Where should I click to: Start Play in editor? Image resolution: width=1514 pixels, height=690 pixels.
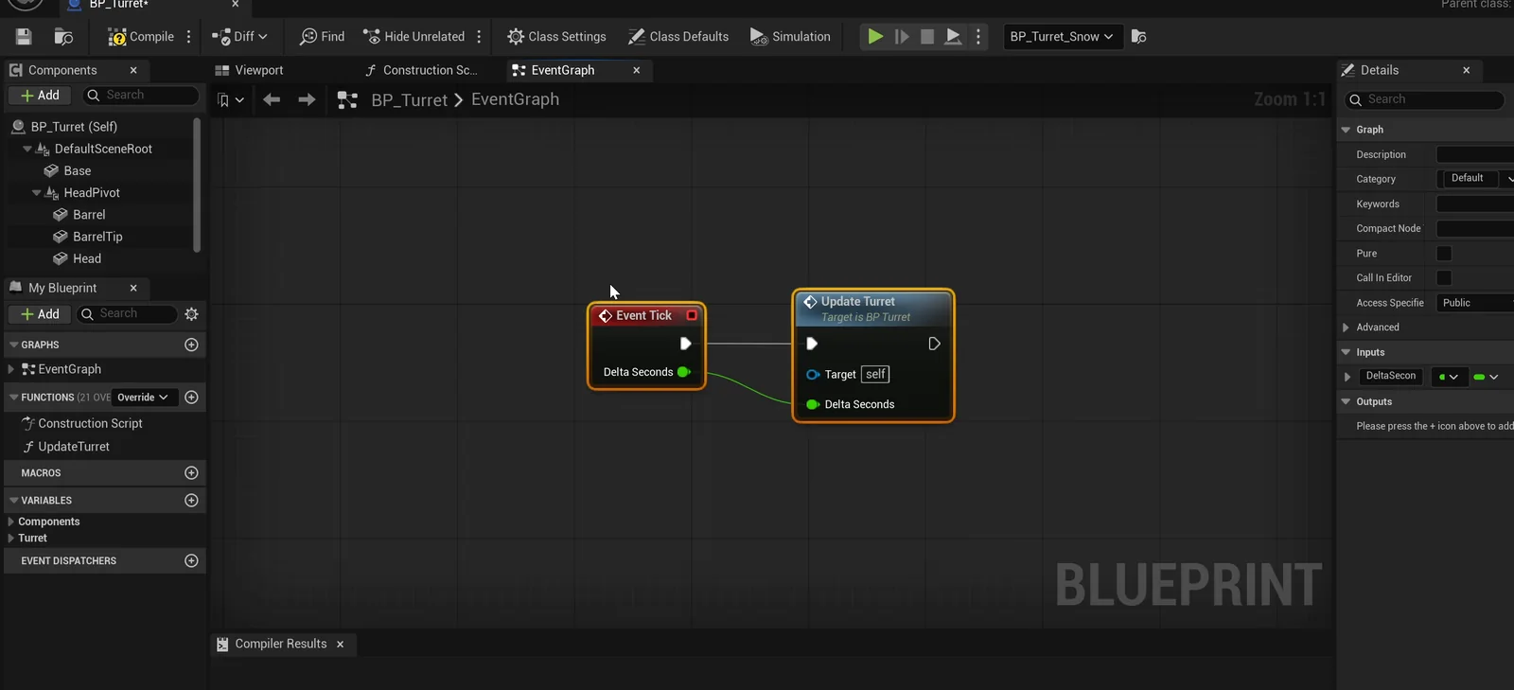click(875, 37)
